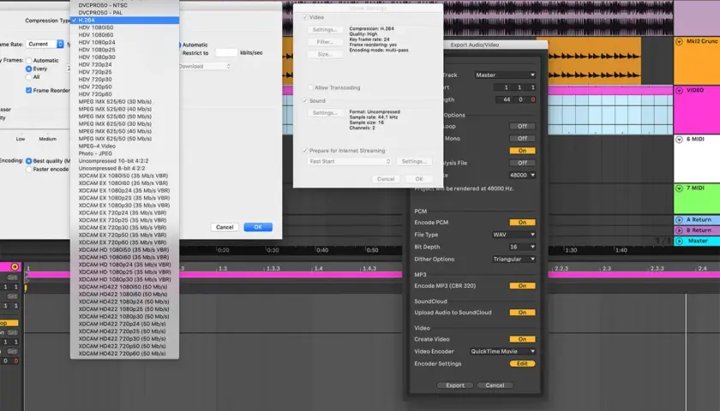Toggle Encode MP3 (CBR 320) switch
This screenshot has height=411, width=720.
(522, 286)
